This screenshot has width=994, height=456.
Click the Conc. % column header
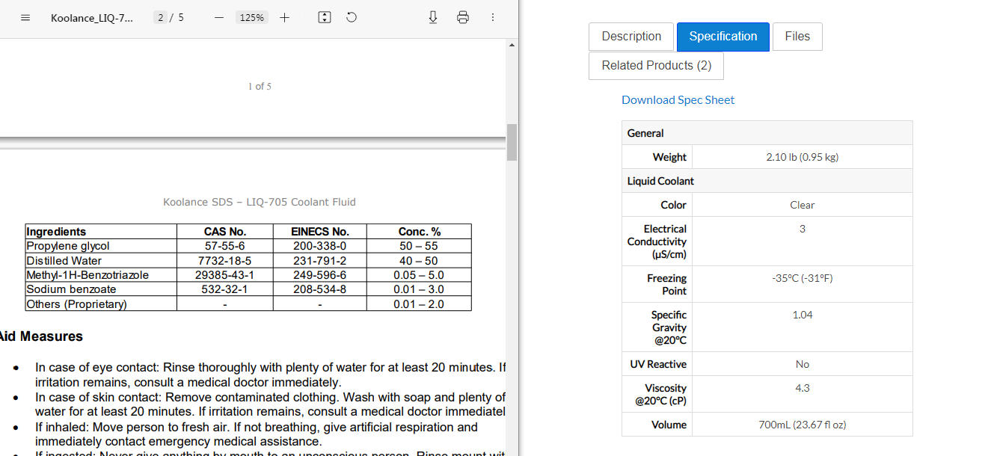[419, 232]
